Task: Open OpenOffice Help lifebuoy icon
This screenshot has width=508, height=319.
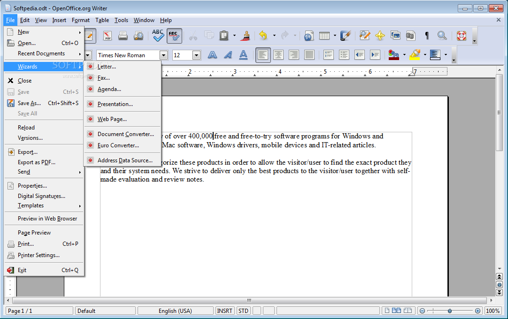Action: [462, 36]
